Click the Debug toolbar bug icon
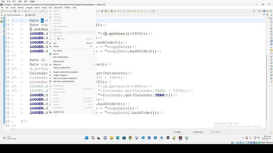The width and height of the screenshot is (273, 153). [102, 11]
